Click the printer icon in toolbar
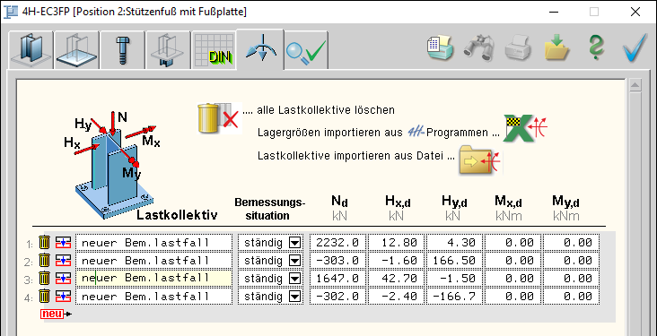The image size is (657, 336). (518, 48)
